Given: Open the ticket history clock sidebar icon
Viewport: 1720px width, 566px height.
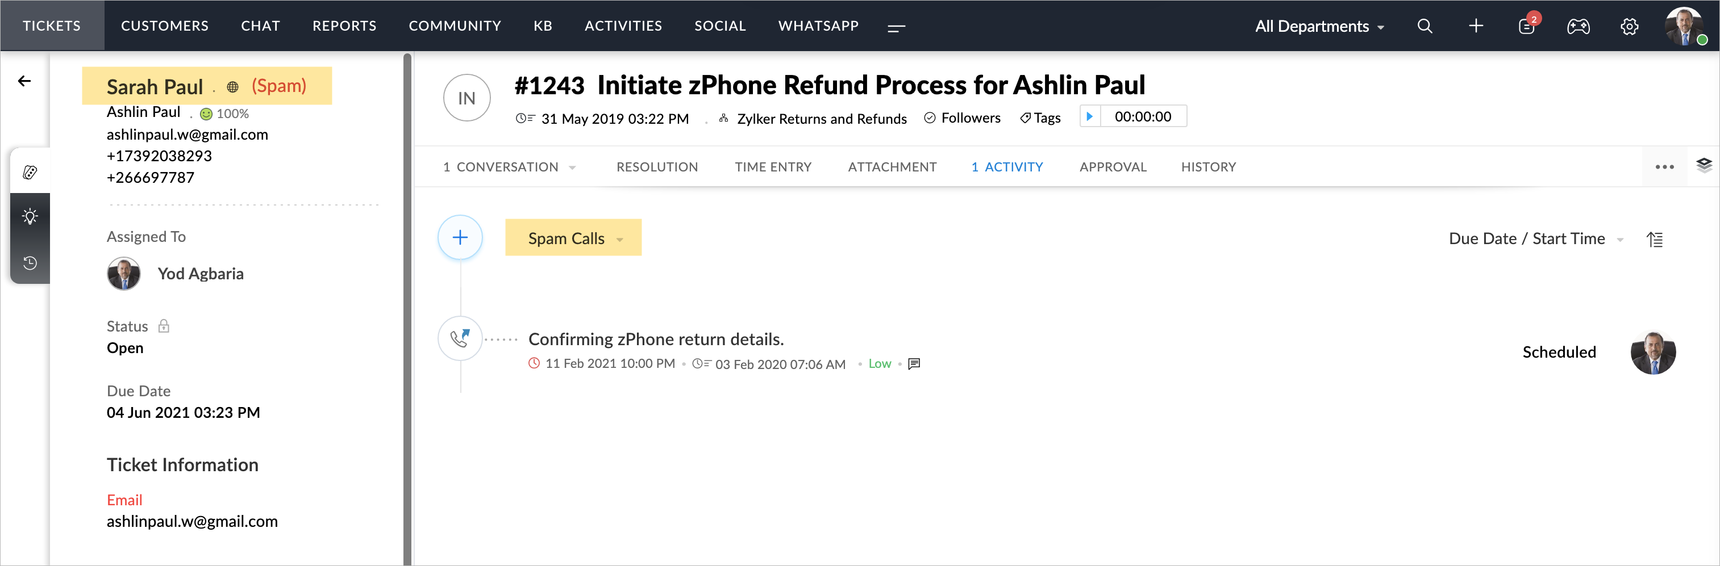Looking at the screenshot, I should tap(30, 263).
